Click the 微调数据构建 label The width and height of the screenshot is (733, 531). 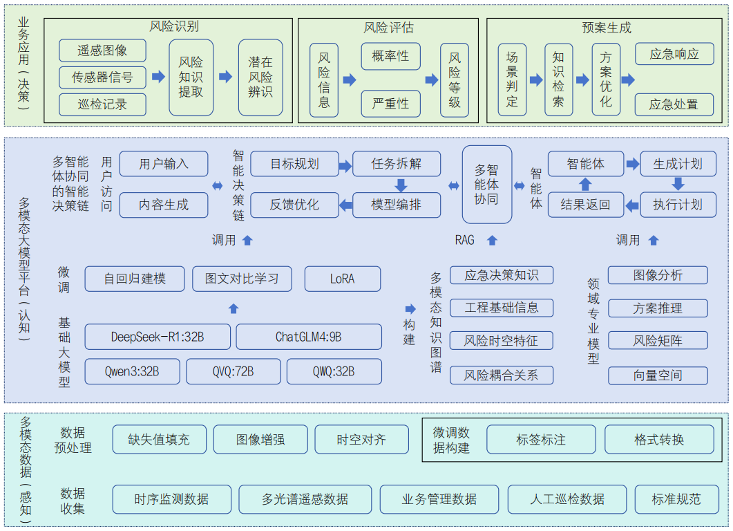tap(451, 440)
